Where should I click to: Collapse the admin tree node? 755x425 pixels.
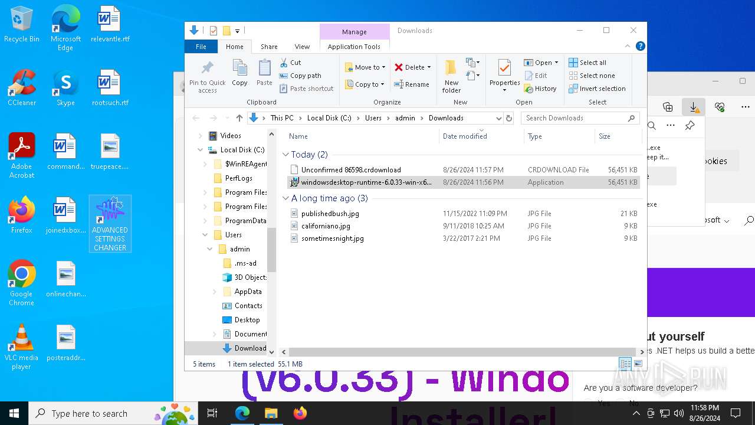(x=210, y=249)
